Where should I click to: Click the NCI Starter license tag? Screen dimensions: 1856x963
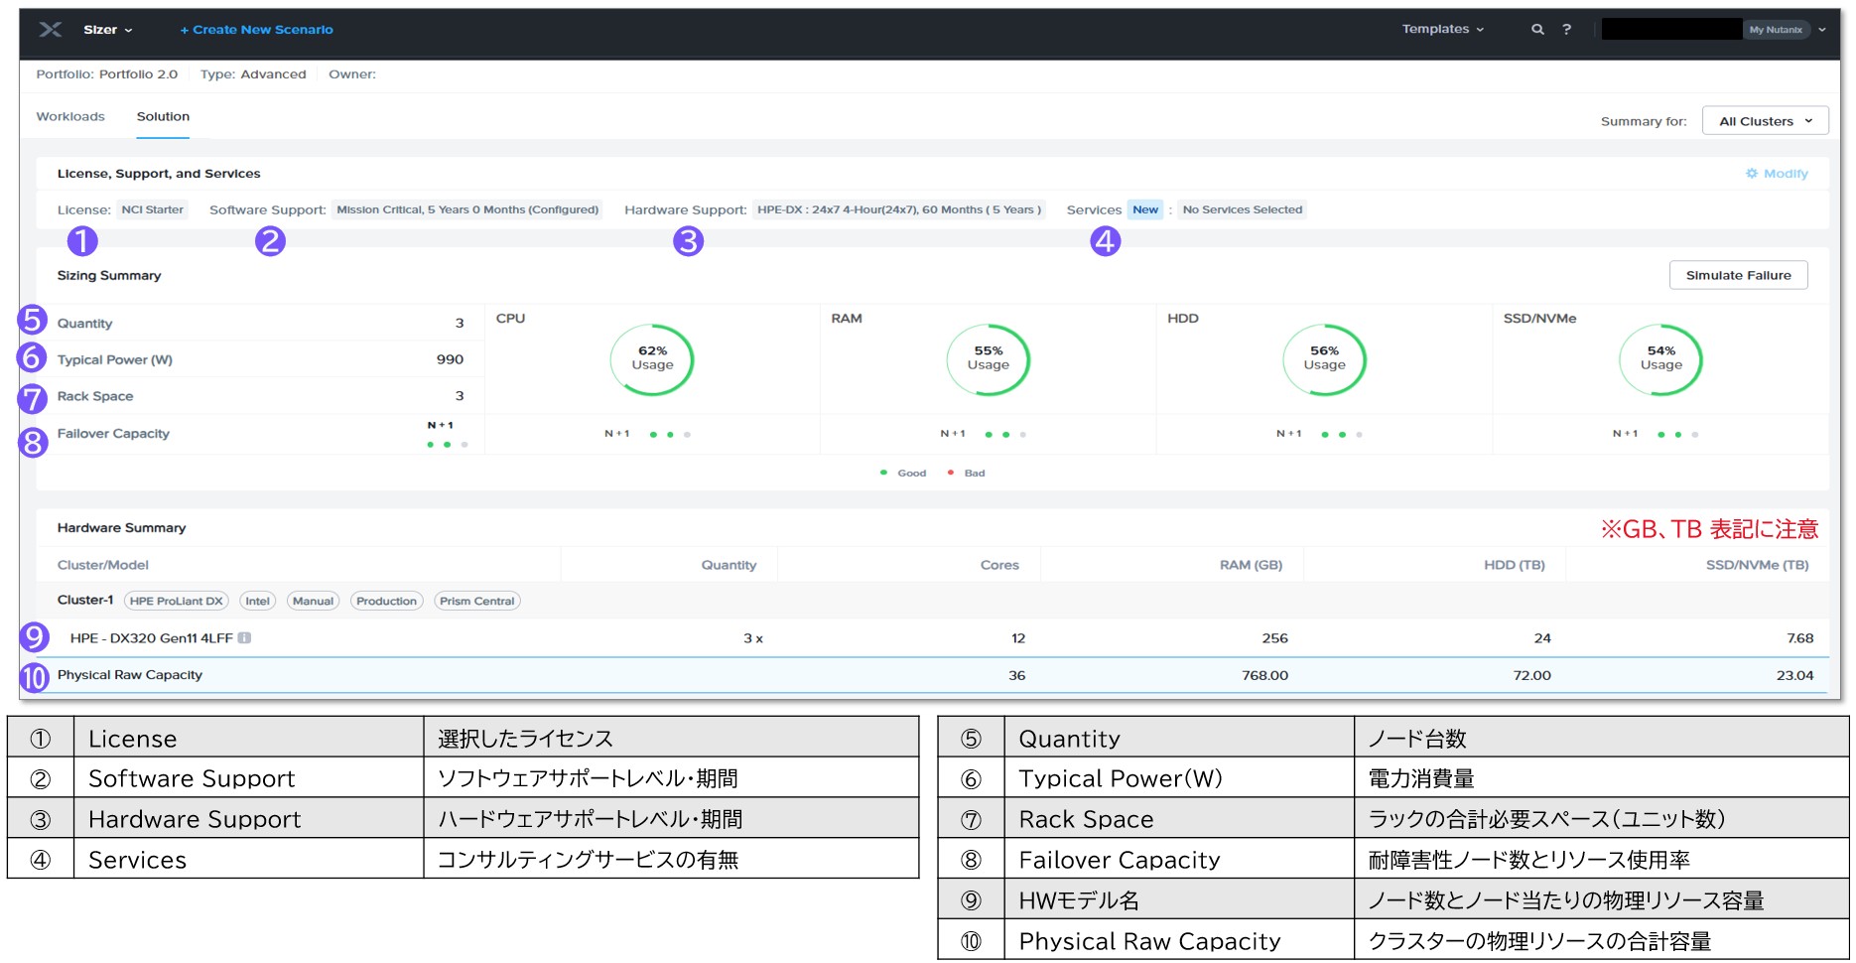pyautogui.click(x=152, y=209)
